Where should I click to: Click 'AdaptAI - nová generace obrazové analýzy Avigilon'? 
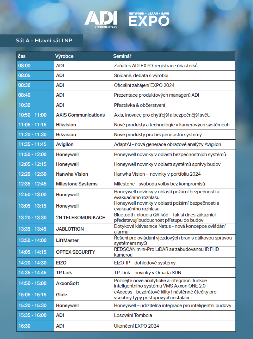point(168,144)
